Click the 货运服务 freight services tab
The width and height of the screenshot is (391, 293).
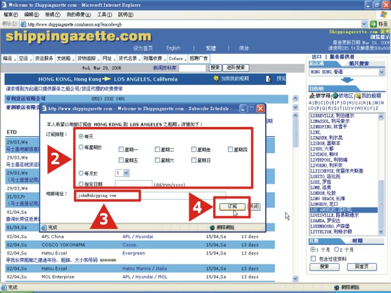click(44, 59)
